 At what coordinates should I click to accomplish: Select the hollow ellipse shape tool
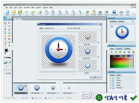click(5, 36)
